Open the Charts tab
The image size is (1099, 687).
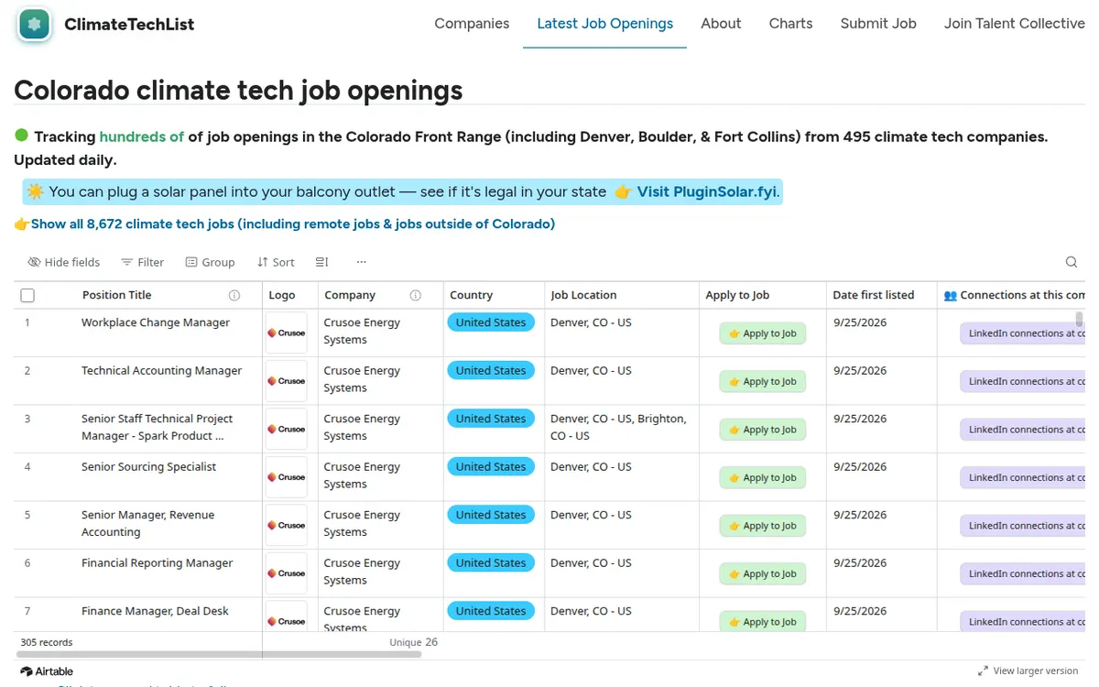[790, 24]
